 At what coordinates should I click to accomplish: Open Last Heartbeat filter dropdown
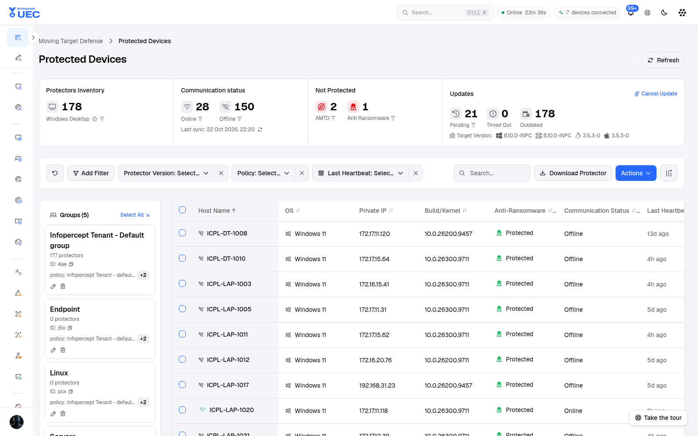[361, 173]
